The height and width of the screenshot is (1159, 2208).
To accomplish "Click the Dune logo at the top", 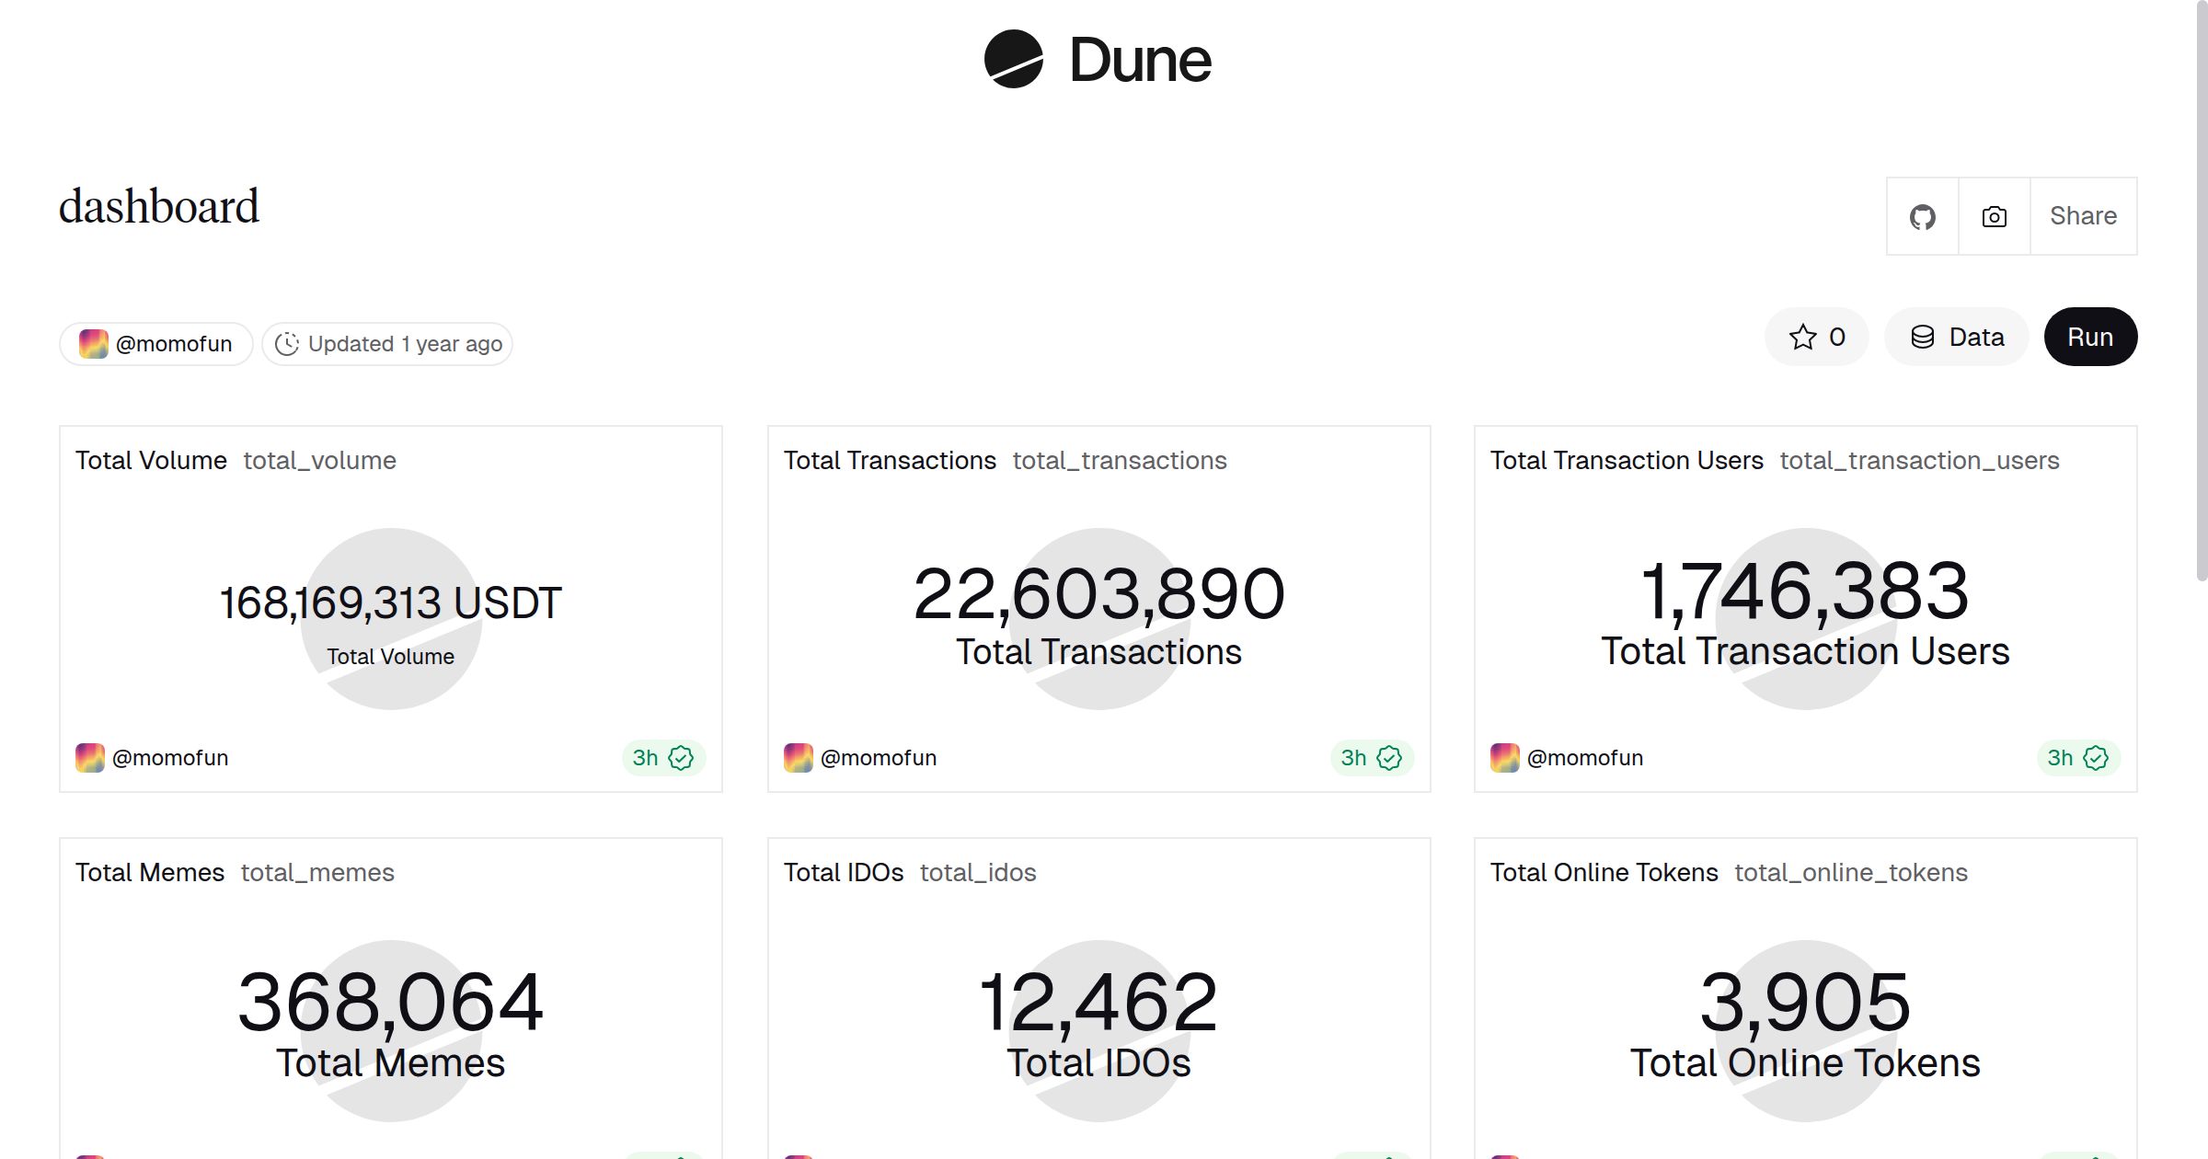I will tap(1099, 60).
